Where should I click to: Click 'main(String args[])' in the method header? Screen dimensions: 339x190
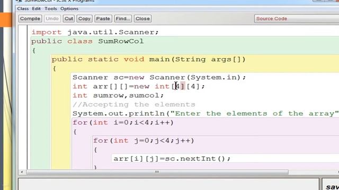[x=198, y=59]
